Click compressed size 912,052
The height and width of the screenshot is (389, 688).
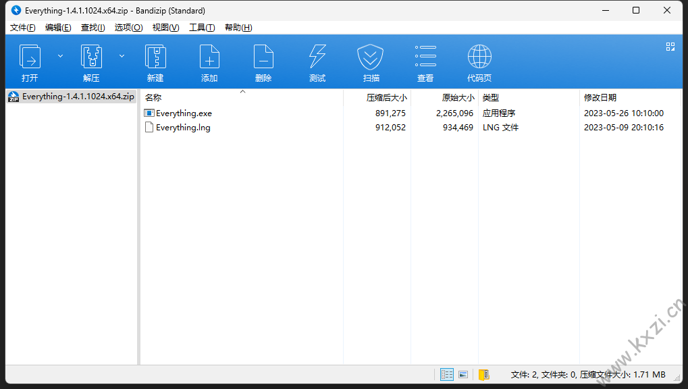pos(390,128)
